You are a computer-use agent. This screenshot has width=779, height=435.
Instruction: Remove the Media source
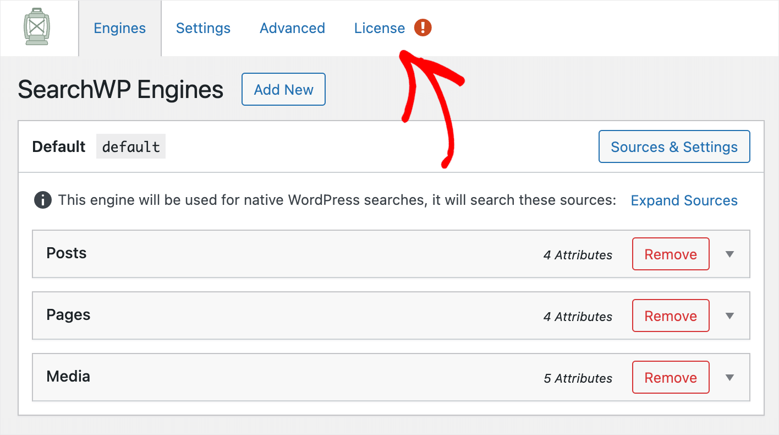coord(671,378)
